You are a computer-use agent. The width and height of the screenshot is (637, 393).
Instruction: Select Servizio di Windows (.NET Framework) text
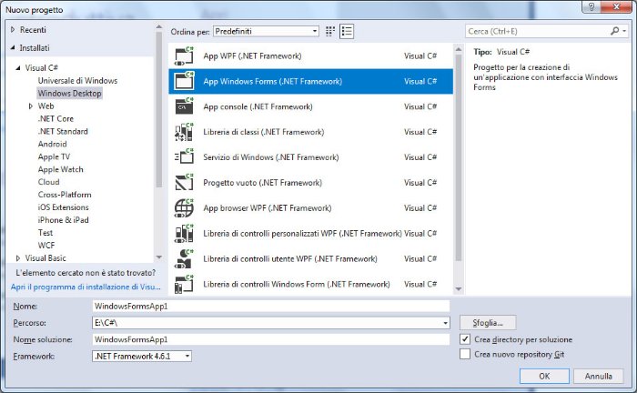[x=271, y=157]
